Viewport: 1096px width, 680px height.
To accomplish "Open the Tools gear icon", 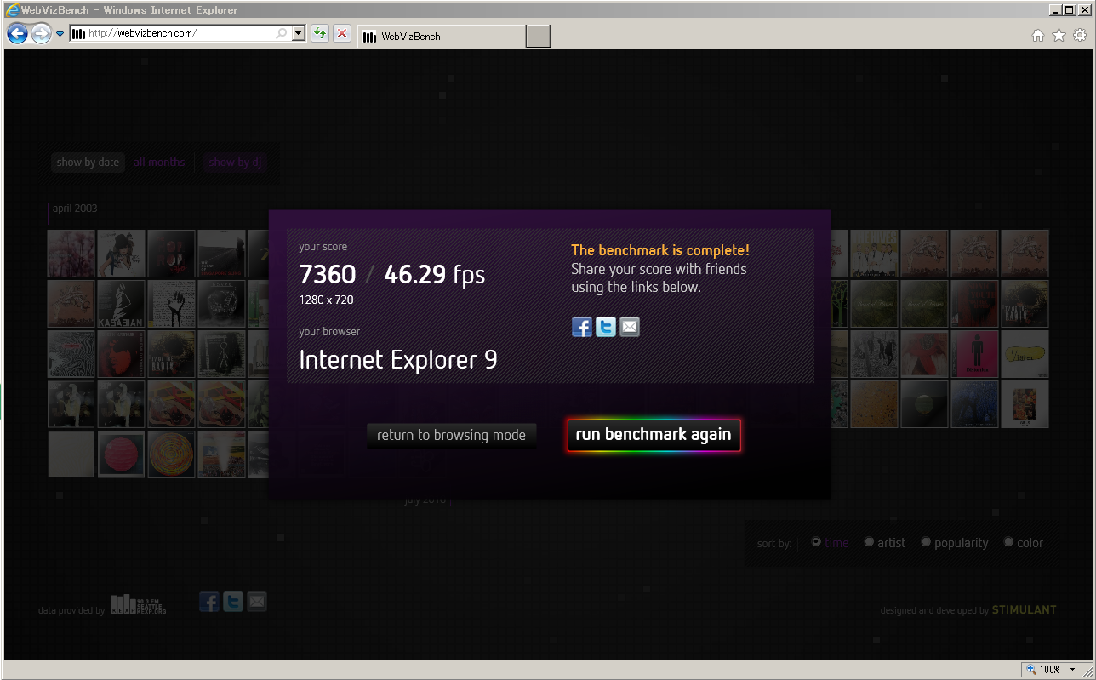I will click(x=1080, y=35).
